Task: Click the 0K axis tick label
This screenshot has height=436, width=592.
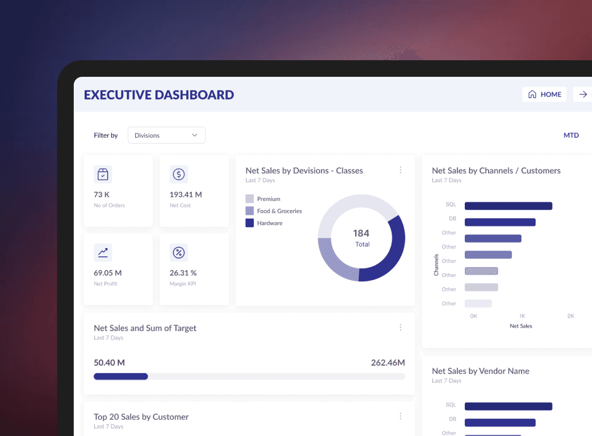Action: pos(474,316)
